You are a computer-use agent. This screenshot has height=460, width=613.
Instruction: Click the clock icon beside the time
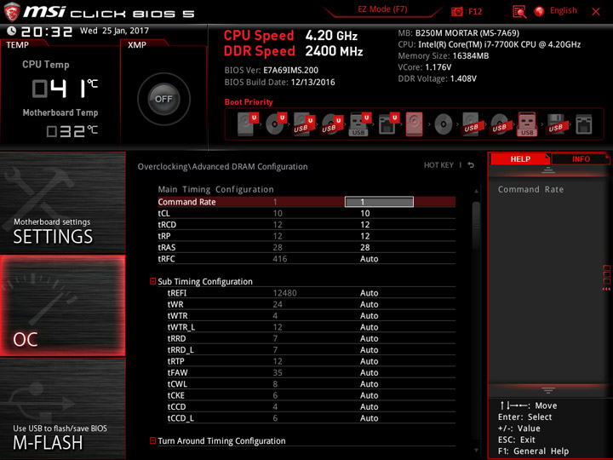tap(11, 31)
